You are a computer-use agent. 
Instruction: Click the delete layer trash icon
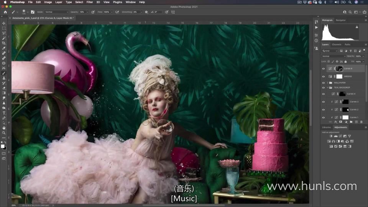click(361, 122)
